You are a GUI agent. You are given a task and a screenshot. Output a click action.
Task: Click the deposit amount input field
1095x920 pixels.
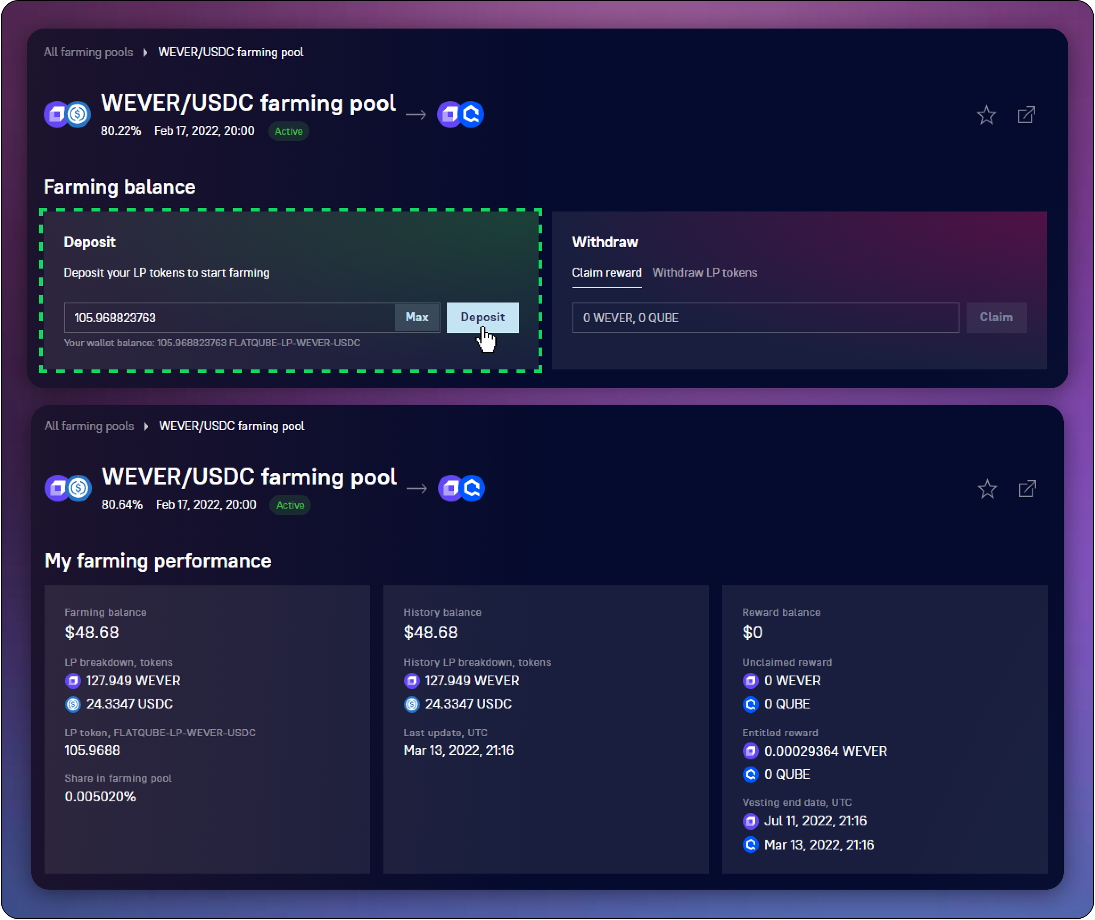click(230, 317)
